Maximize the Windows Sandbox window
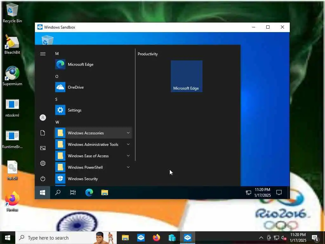The height and width of the screenshot is (244, 325). (268, 27)
